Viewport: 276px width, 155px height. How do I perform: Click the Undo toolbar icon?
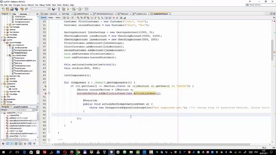tap(22, 9)
